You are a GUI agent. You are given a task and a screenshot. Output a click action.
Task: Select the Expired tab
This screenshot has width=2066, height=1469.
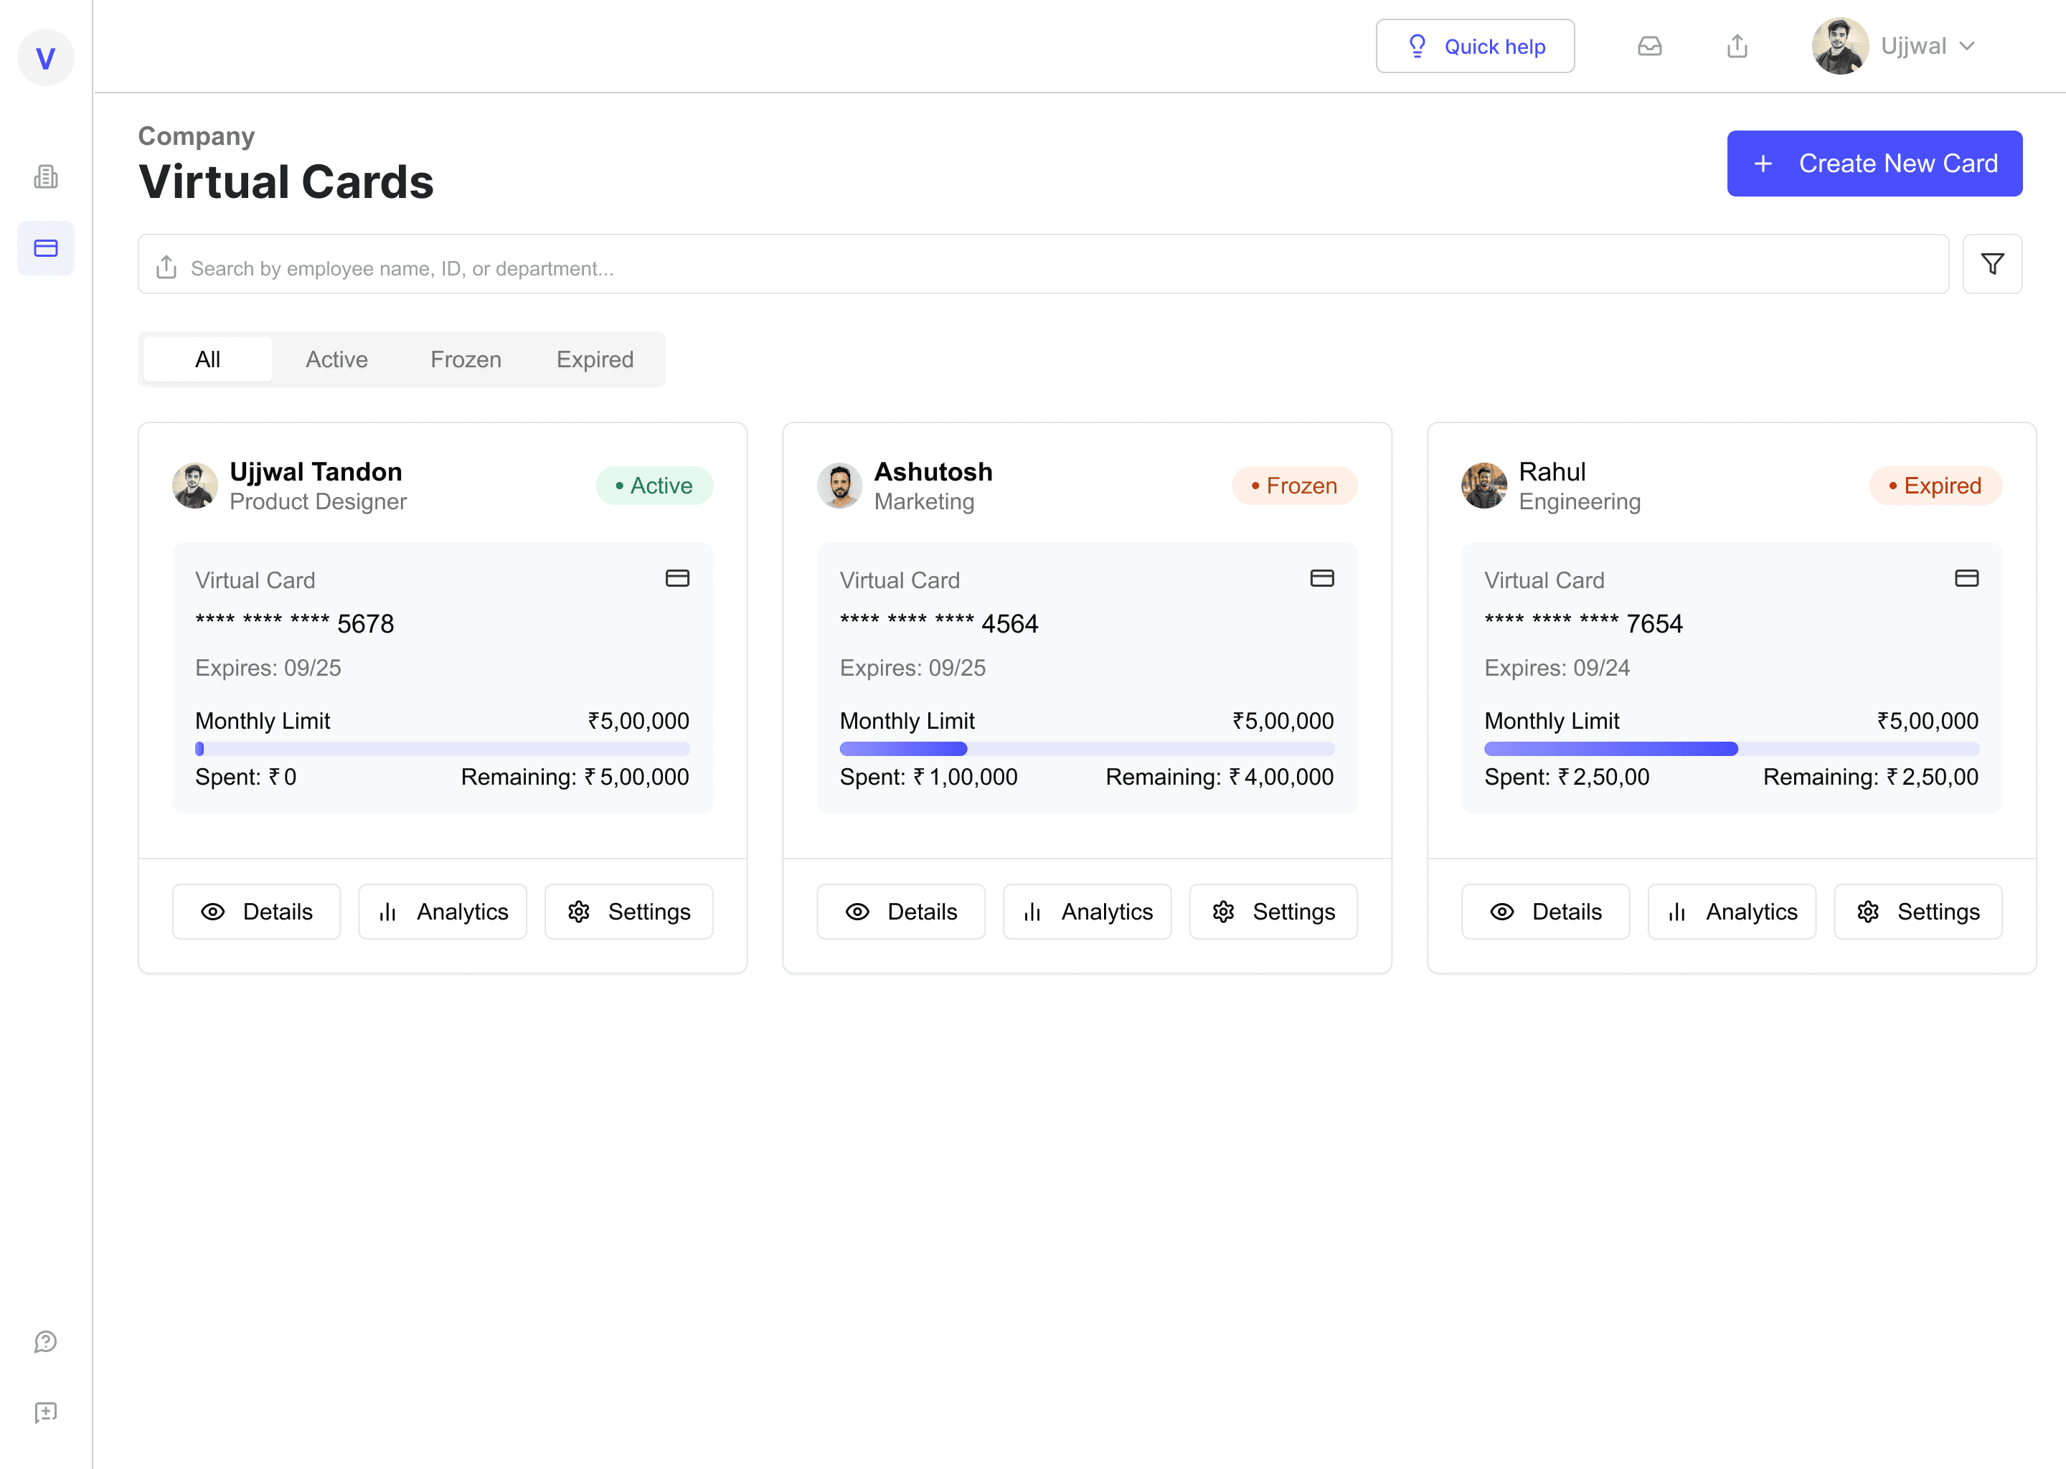(595, 359)
